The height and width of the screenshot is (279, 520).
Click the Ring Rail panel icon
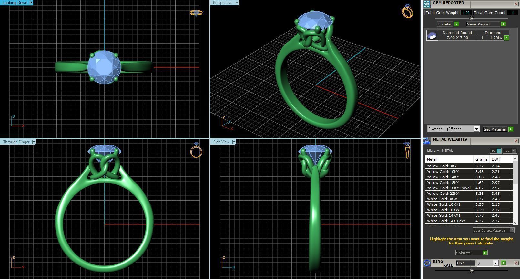[x=427, y=263]
